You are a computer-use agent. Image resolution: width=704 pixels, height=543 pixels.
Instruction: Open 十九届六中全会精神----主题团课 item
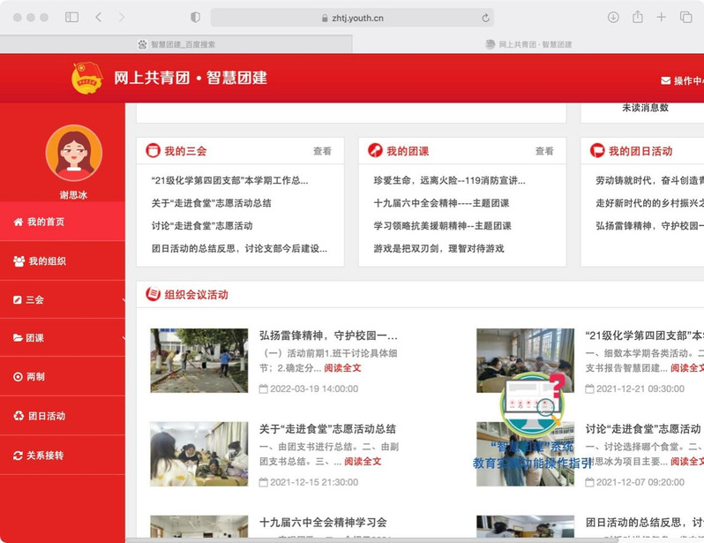point(441,203)
